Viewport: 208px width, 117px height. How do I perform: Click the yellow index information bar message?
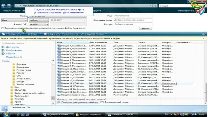(61, 38)
